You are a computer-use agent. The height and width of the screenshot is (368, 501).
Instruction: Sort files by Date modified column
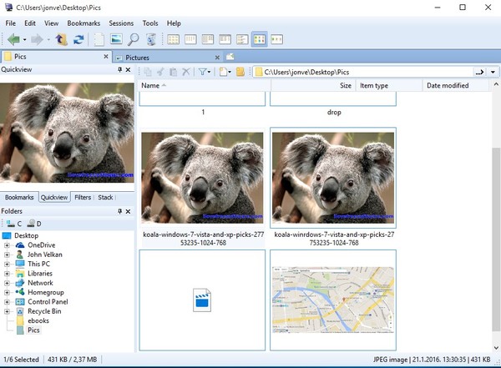(448, 86)
